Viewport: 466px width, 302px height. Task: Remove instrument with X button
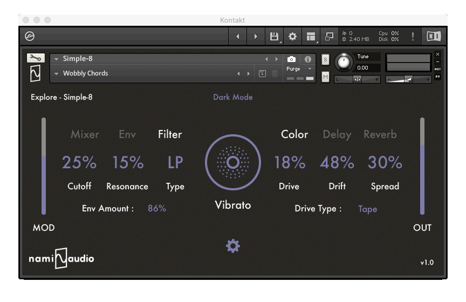click(437, 54)
